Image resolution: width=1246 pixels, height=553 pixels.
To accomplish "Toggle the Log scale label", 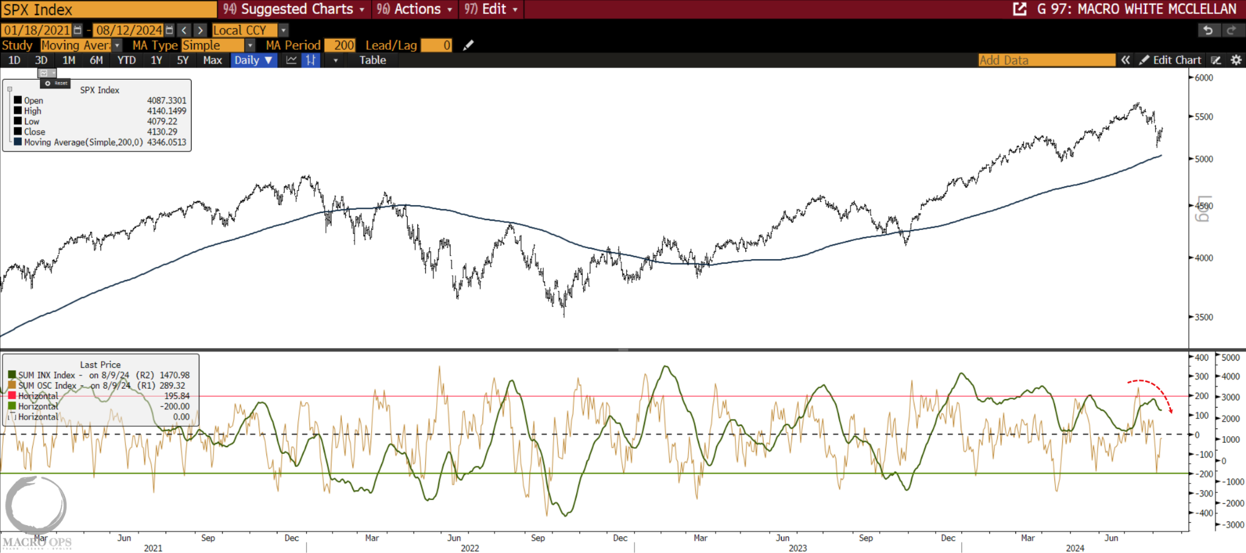I will tap(1203, 209).
